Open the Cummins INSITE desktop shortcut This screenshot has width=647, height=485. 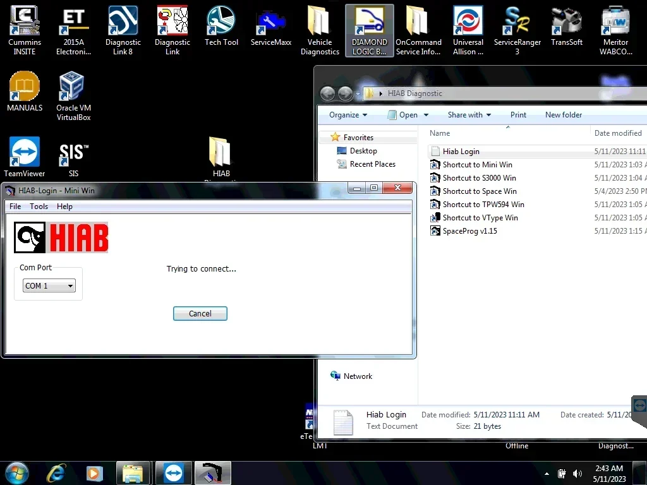[25, 30]
